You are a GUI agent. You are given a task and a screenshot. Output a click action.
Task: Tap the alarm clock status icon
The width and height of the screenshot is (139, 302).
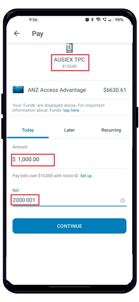click(x=87, y=20)
